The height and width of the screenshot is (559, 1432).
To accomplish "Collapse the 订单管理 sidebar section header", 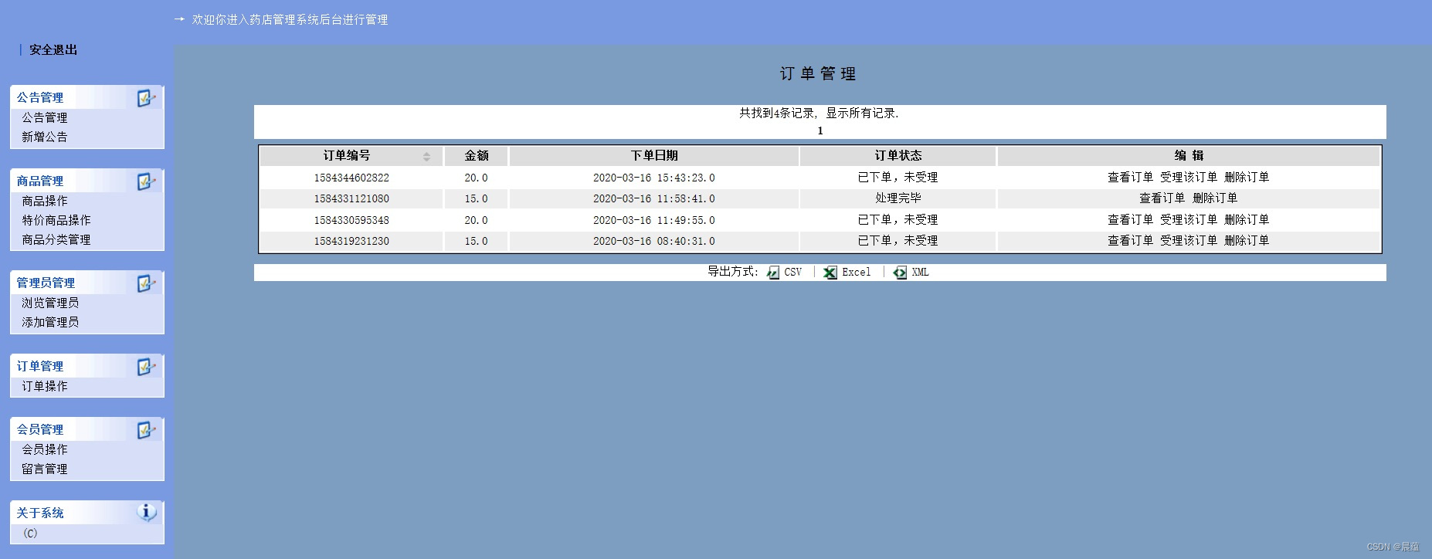I will tap(87, 366).
